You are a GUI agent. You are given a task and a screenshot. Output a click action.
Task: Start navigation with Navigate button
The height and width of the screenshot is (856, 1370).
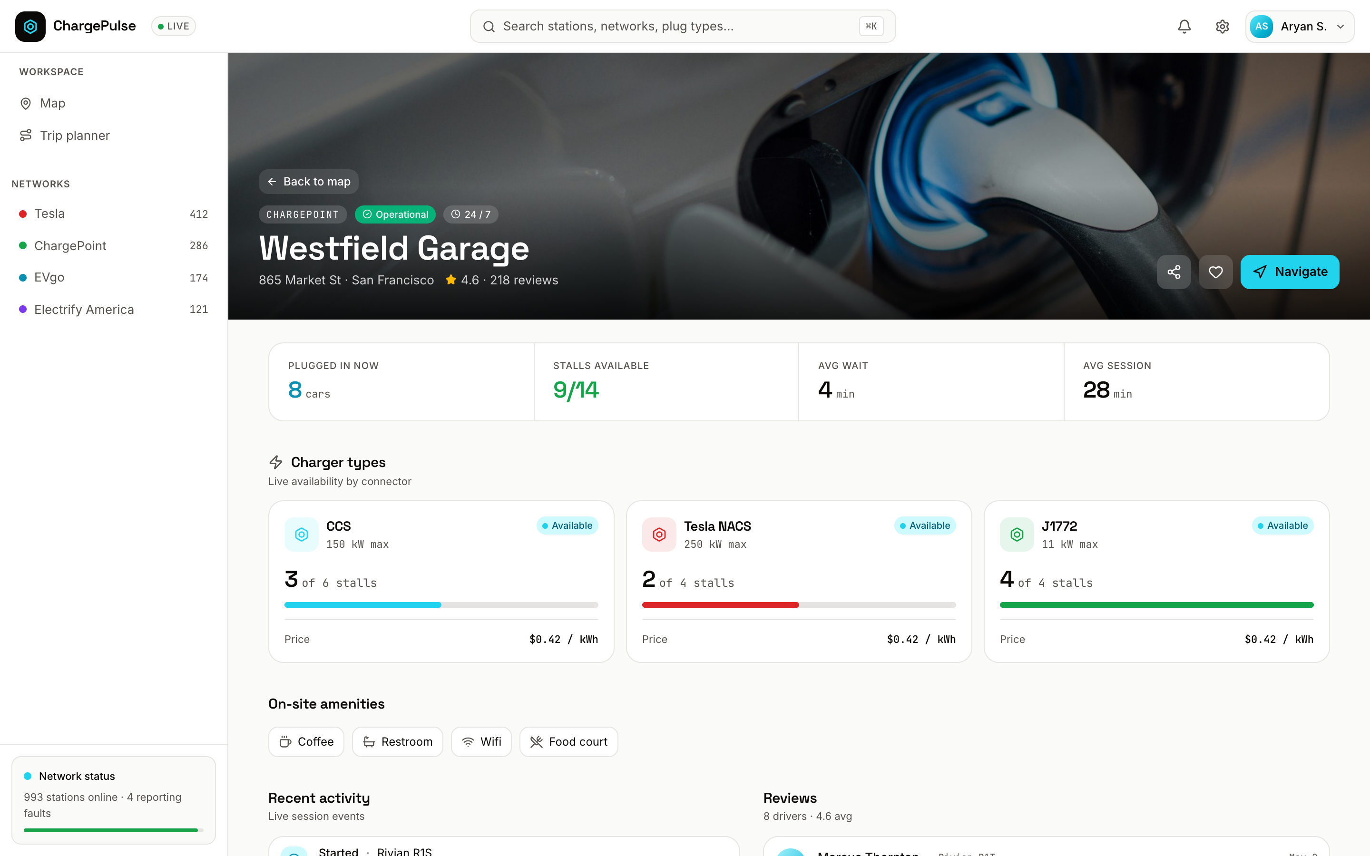click(x=1290, y=272)
